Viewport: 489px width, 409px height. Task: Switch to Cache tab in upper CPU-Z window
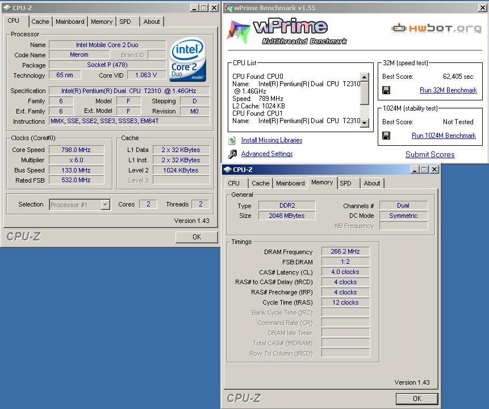pos(40,22)
